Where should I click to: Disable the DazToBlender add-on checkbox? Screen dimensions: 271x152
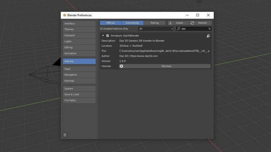pos(108,36)
